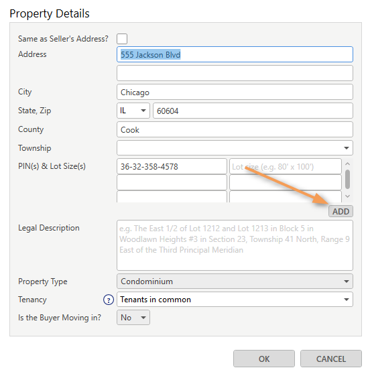Check the Same as Seller's Address box

(x=122, y=39)
